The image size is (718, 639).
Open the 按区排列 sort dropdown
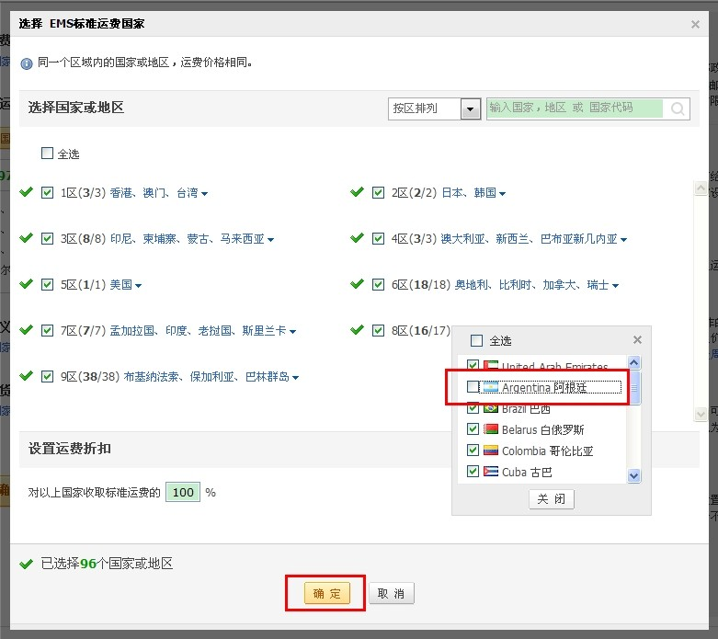coord(434,109)
